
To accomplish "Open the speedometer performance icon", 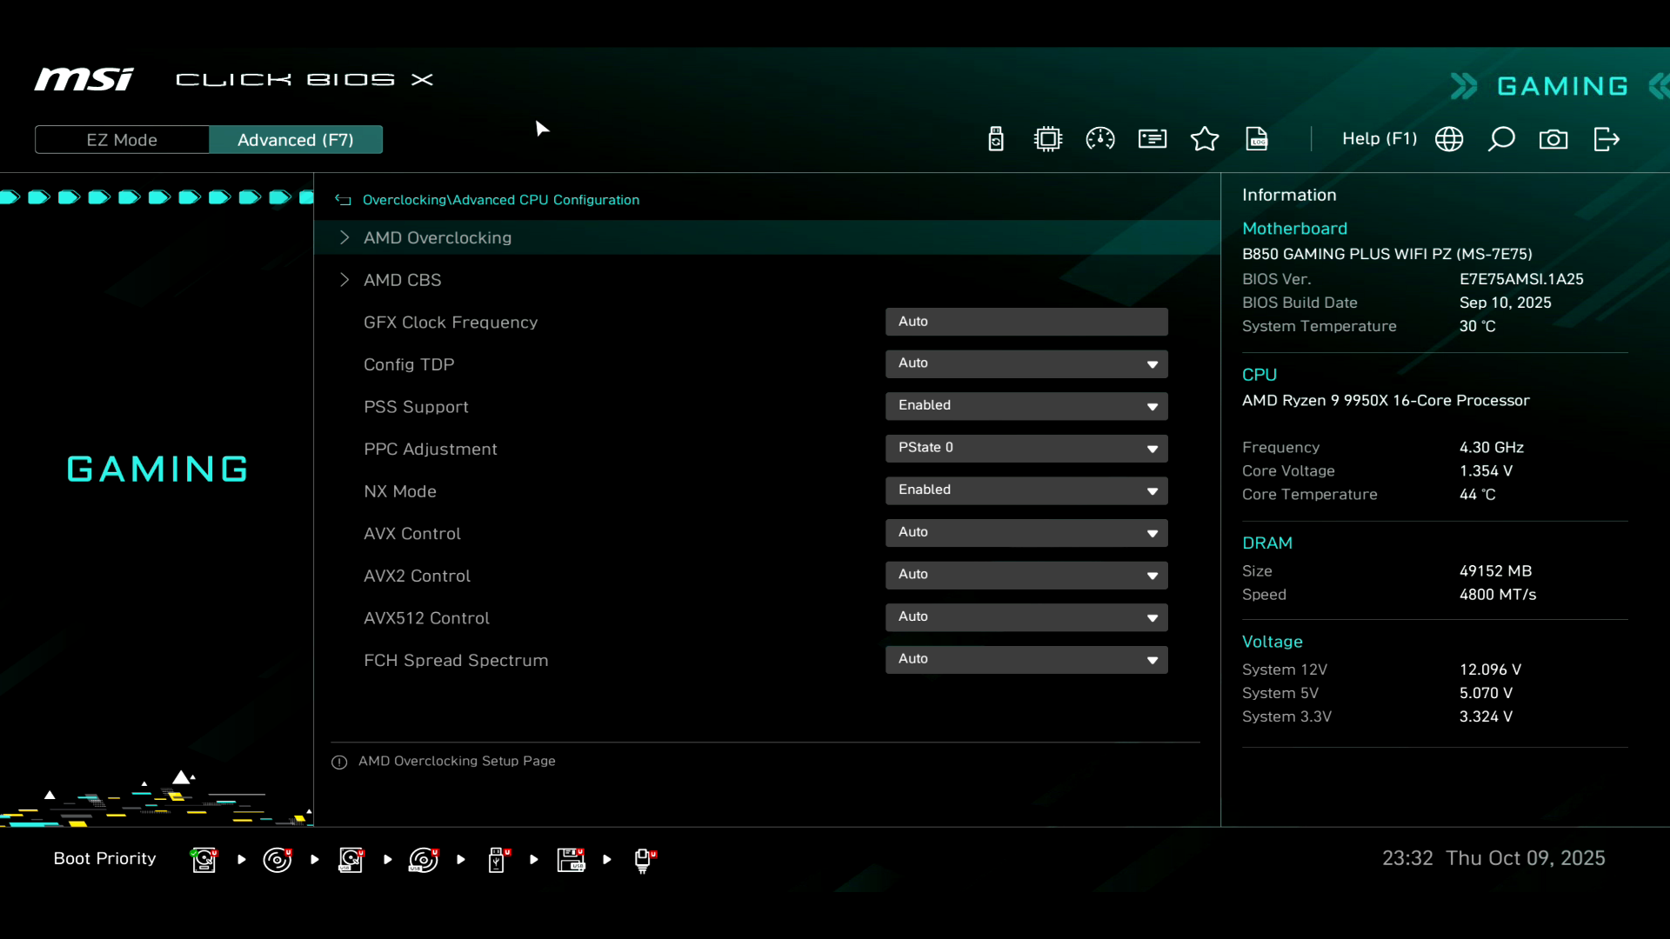I will pyautogui.click(x=1100, y=139).
